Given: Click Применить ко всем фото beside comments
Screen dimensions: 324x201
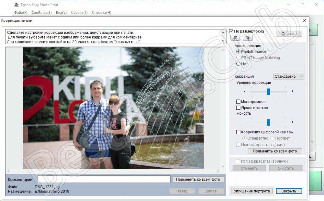Looking at the screenshot, I should [198, 180].
